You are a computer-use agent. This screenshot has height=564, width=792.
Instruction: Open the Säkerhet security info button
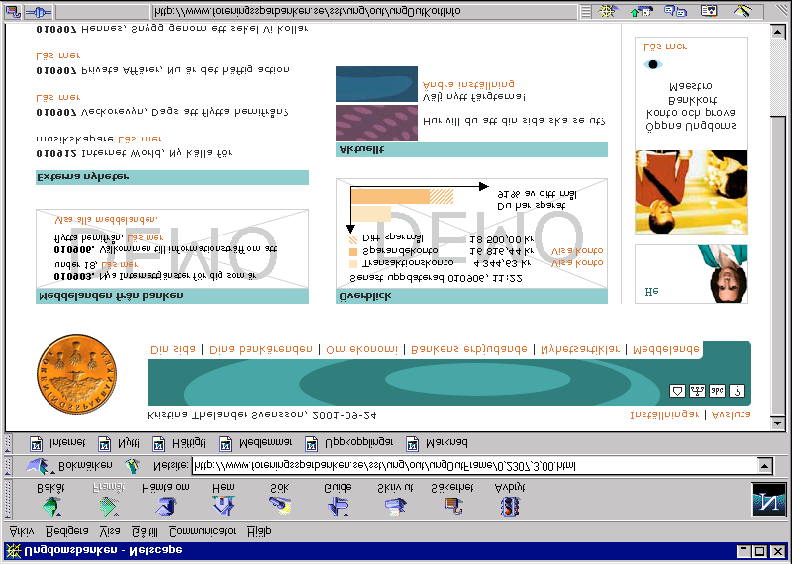point(452,499)
